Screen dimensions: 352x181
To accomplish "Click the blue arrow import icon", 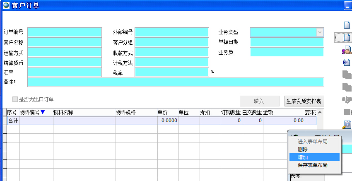I will tap(347, 62).
